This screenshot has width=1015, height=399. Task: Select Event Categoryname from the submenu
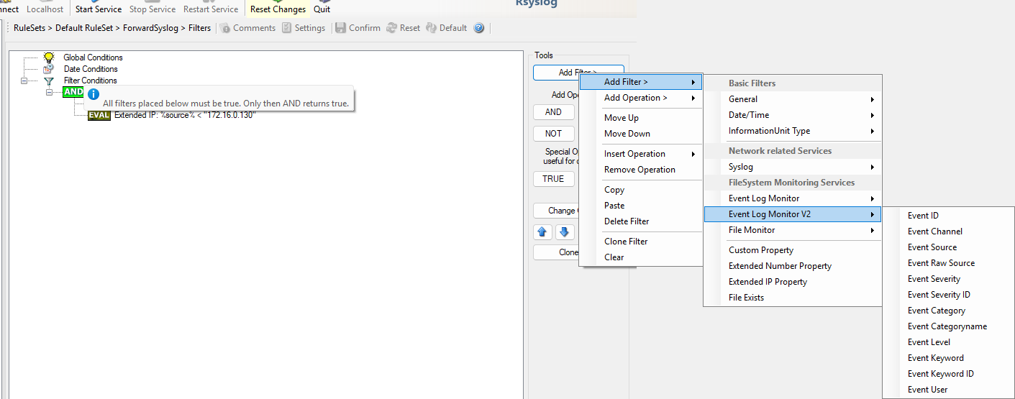coord(948,326)
